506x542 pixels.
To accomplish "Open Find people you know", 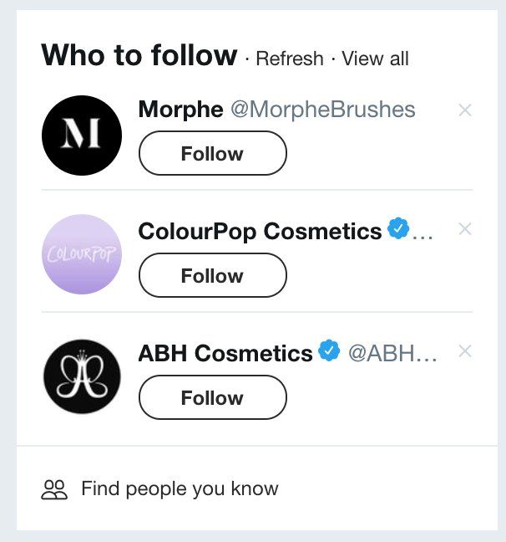I will tap(180, 489).
